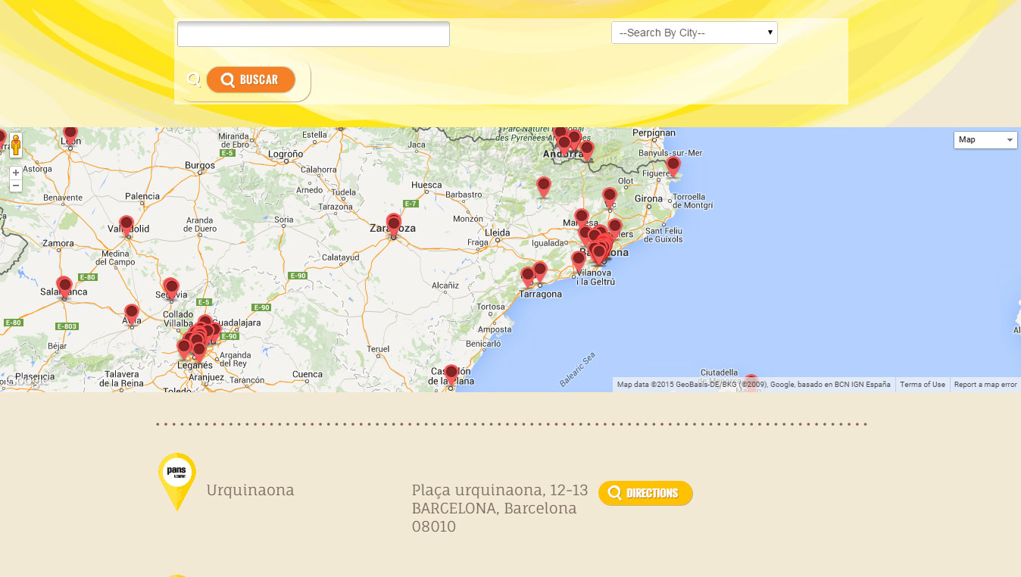Viewport: 1021px width, 577px height.
Task: Click the Burgos label on the map
Action: coord(200,165)
